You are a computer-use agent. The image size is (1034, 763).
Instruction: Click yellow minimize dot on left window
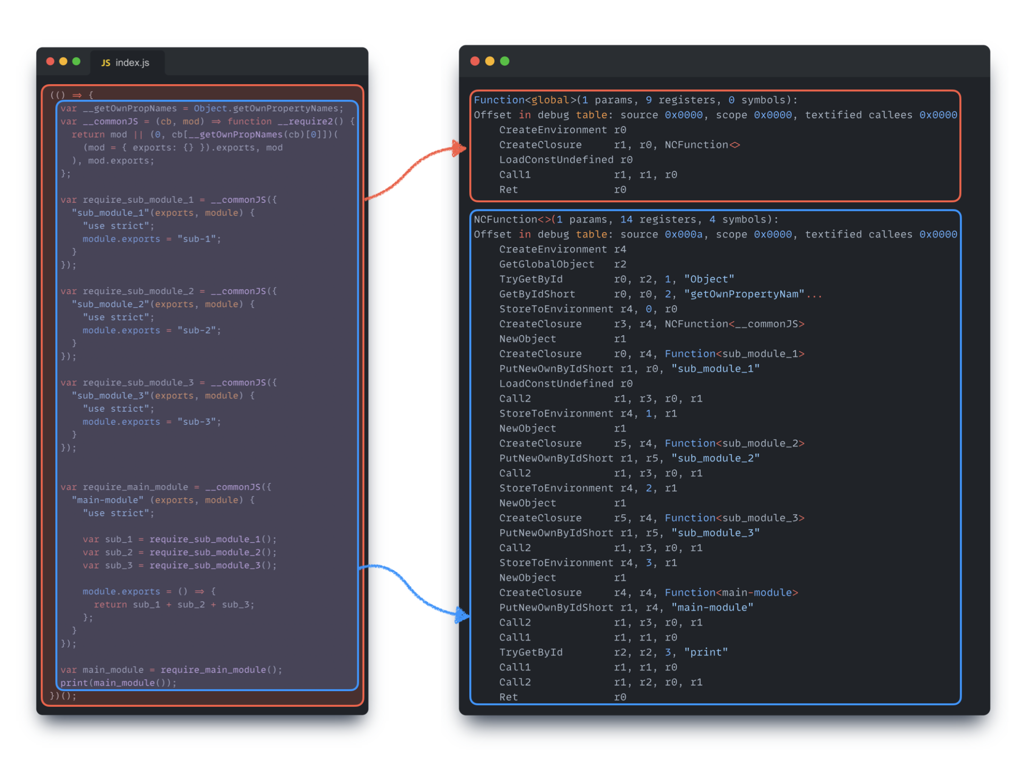point(63,61)
